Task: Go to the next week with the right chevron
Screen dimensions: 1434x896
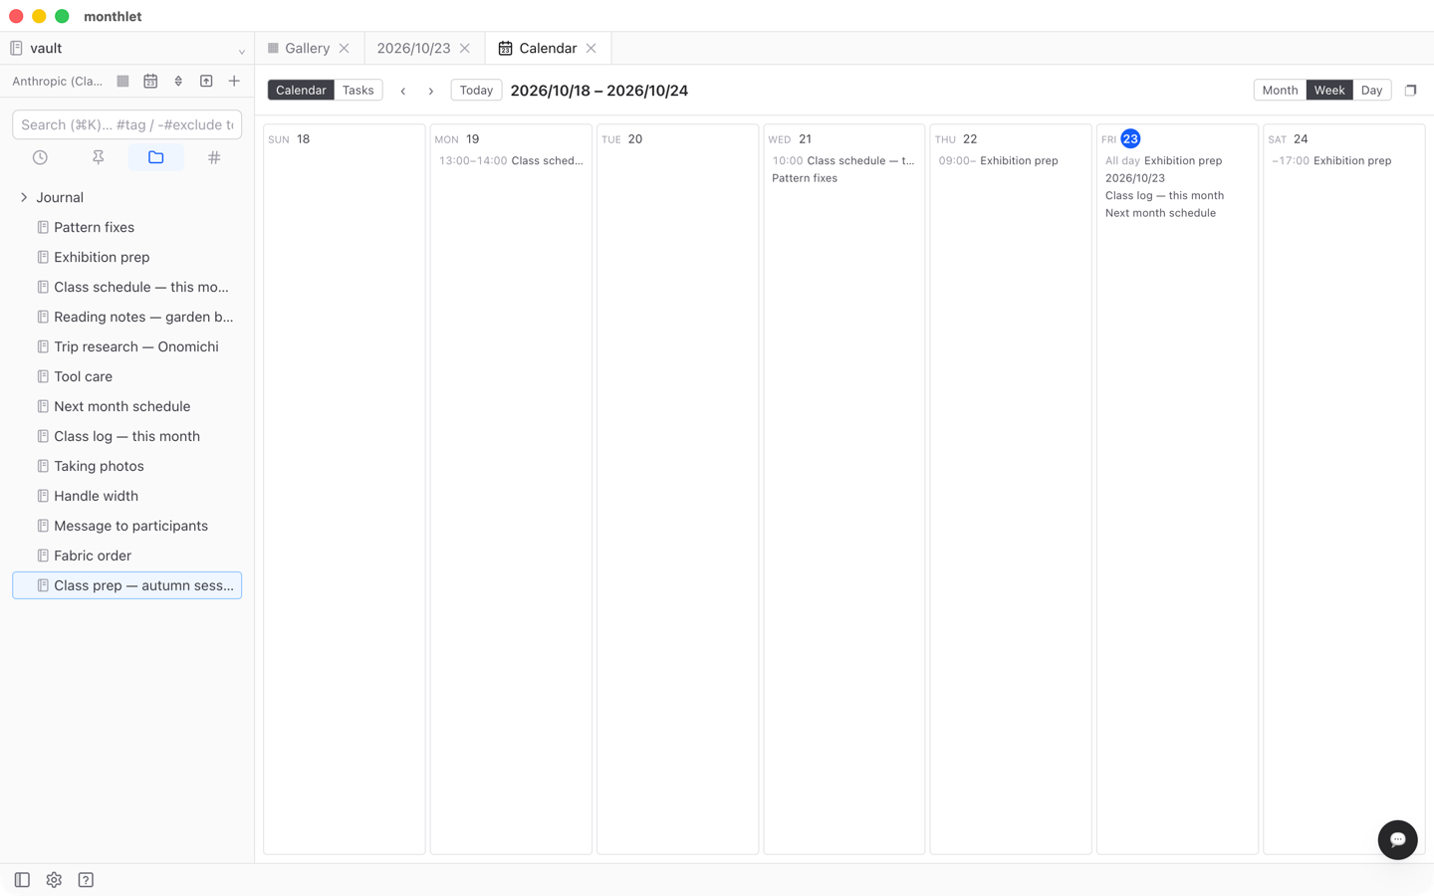Action: point(431,91)
